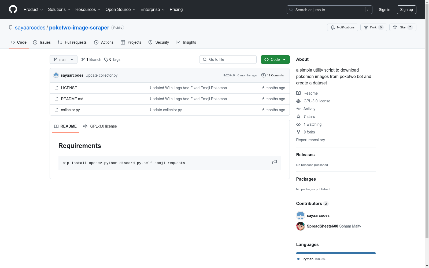
Task: Select the GPL-3.0 license tab
Action: pos(100,126)
